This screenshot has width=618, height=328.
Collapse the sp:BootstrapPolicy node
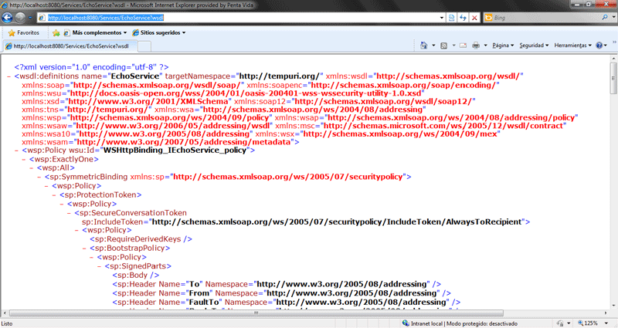(84, 249)
